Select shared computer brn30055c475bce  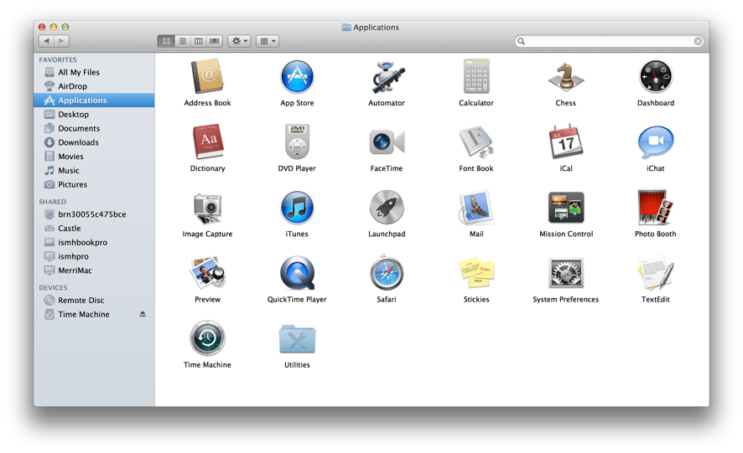pyautogui.click(x=94, y=214)
